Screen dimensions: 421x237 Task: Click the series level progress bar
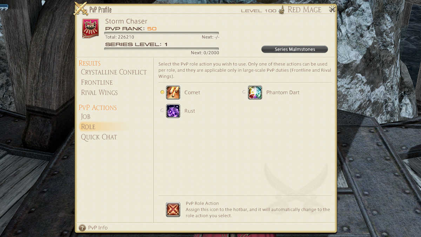162,49
